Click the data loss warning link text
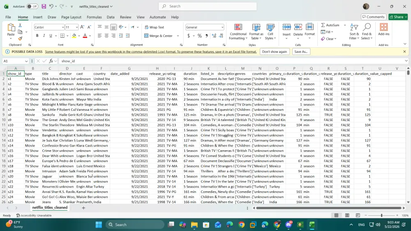The image size is (411, 231). pos(151,52)
